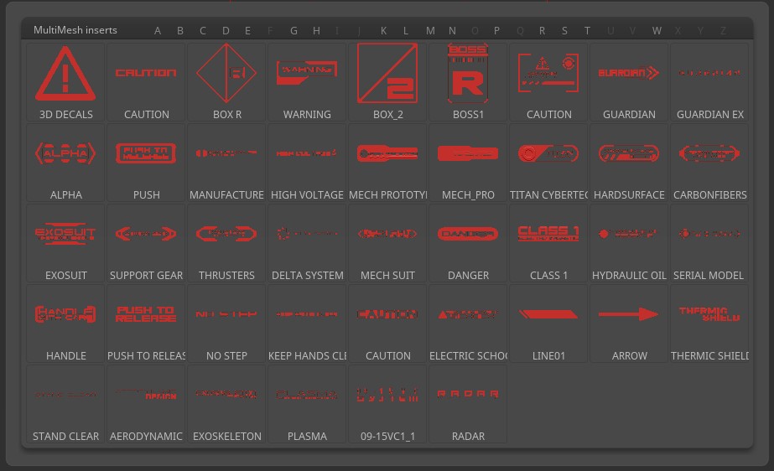
Task: Choose the LINE01 stripe insert
Action: [548, 323]
